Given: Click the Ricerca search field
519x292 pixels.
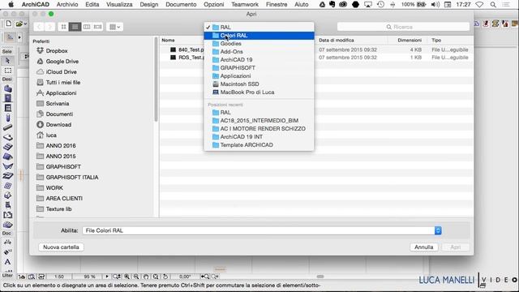Looking at the screenshot, I should coord(403,27).
